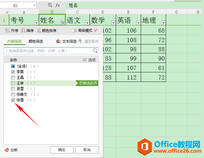Click 仅筛选此项 on the 王林 row
The height and width of the screenshot is (158, 204).
87,83
